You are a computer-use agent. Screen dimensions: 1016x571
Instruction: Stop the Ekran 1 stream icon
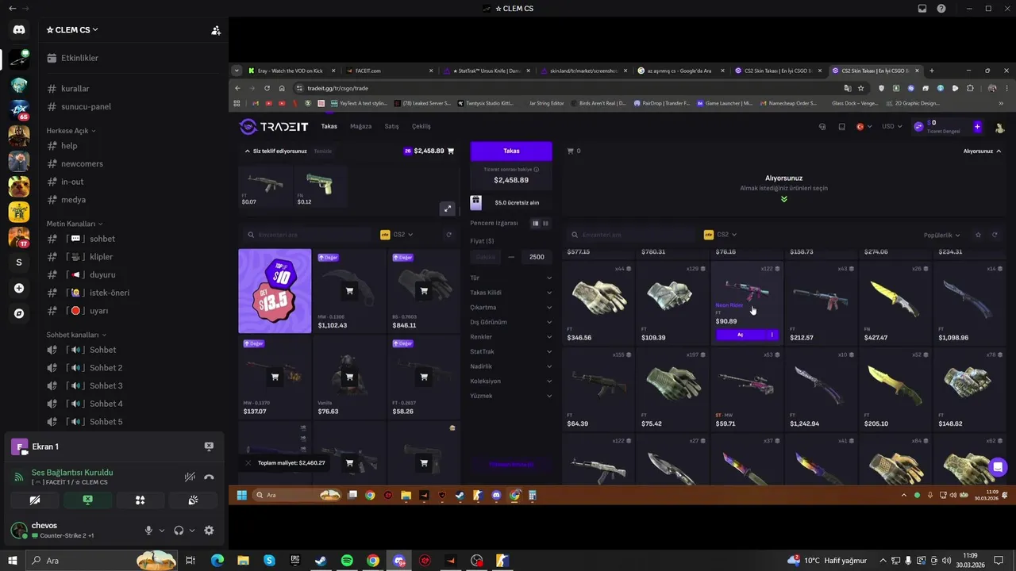(x=209, y=446)
